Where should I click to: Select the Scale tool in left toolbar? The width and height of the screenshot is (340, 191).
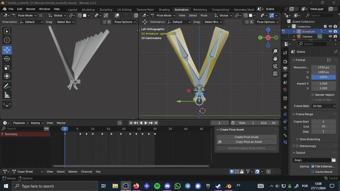click(x=7, y=67)
